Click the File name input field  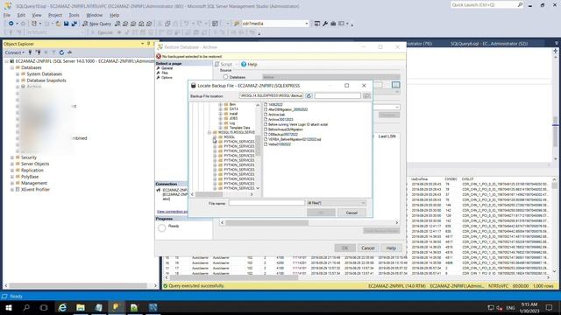tap(266, 203)
